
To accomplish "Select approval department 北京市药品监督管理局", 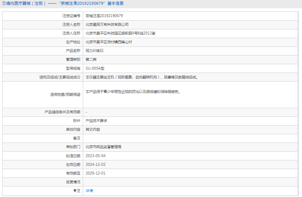I will 103,147.
